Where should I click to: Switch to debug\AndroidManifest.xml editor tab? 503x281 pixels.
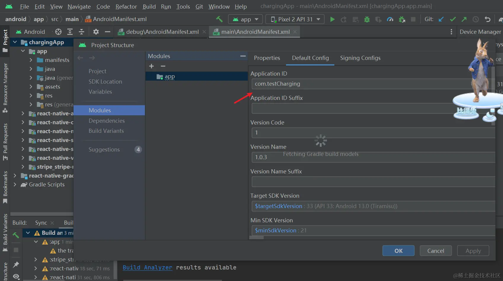point(162,32)
